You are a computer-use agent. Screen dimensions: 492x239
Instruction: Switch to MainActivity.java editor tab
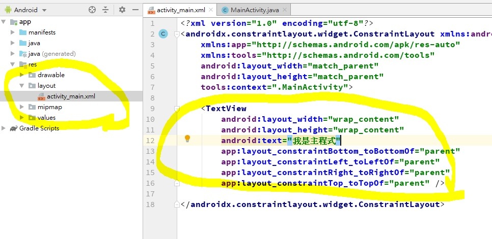(255, 10)
